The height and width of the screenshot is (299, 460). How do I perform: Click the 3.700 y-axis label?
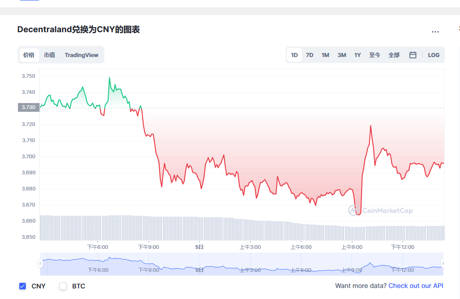tap(29, 157)
